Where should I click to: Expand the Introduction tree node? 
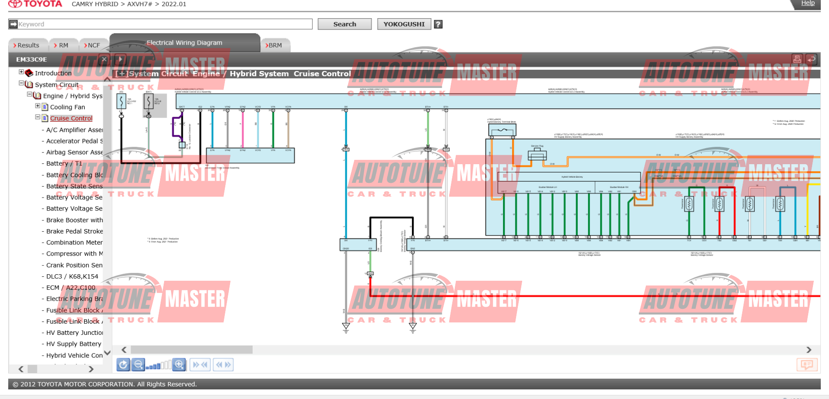21,72
